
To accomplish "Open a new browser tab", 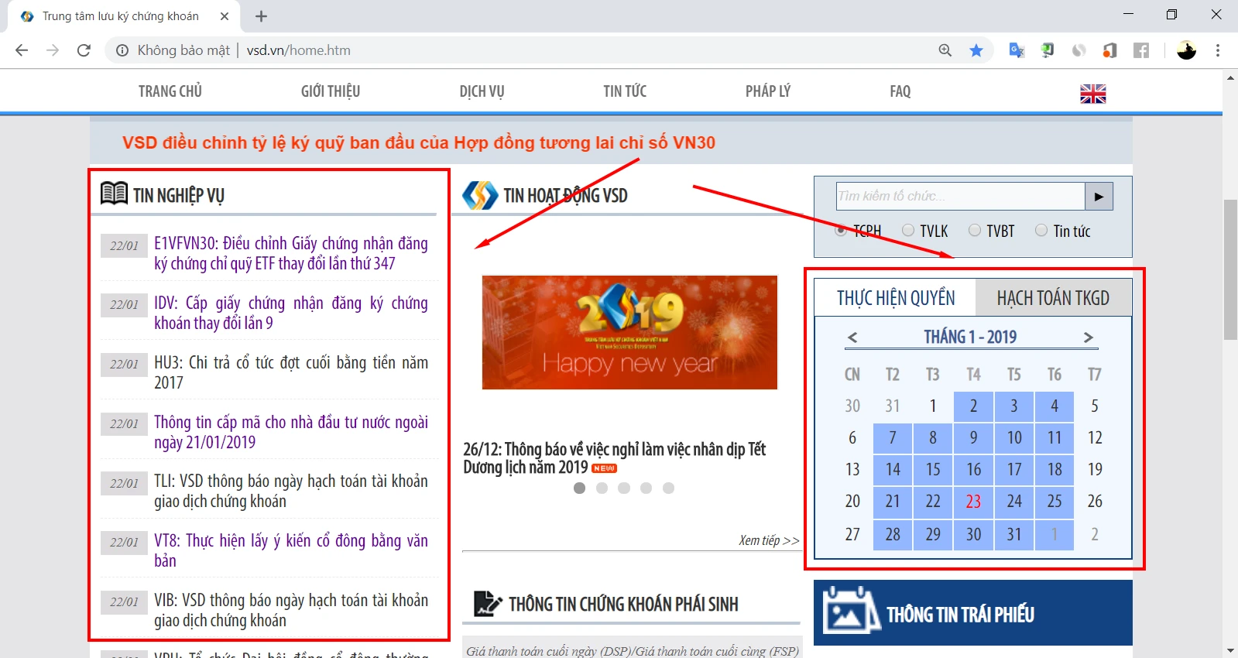I will pos(262,16).
